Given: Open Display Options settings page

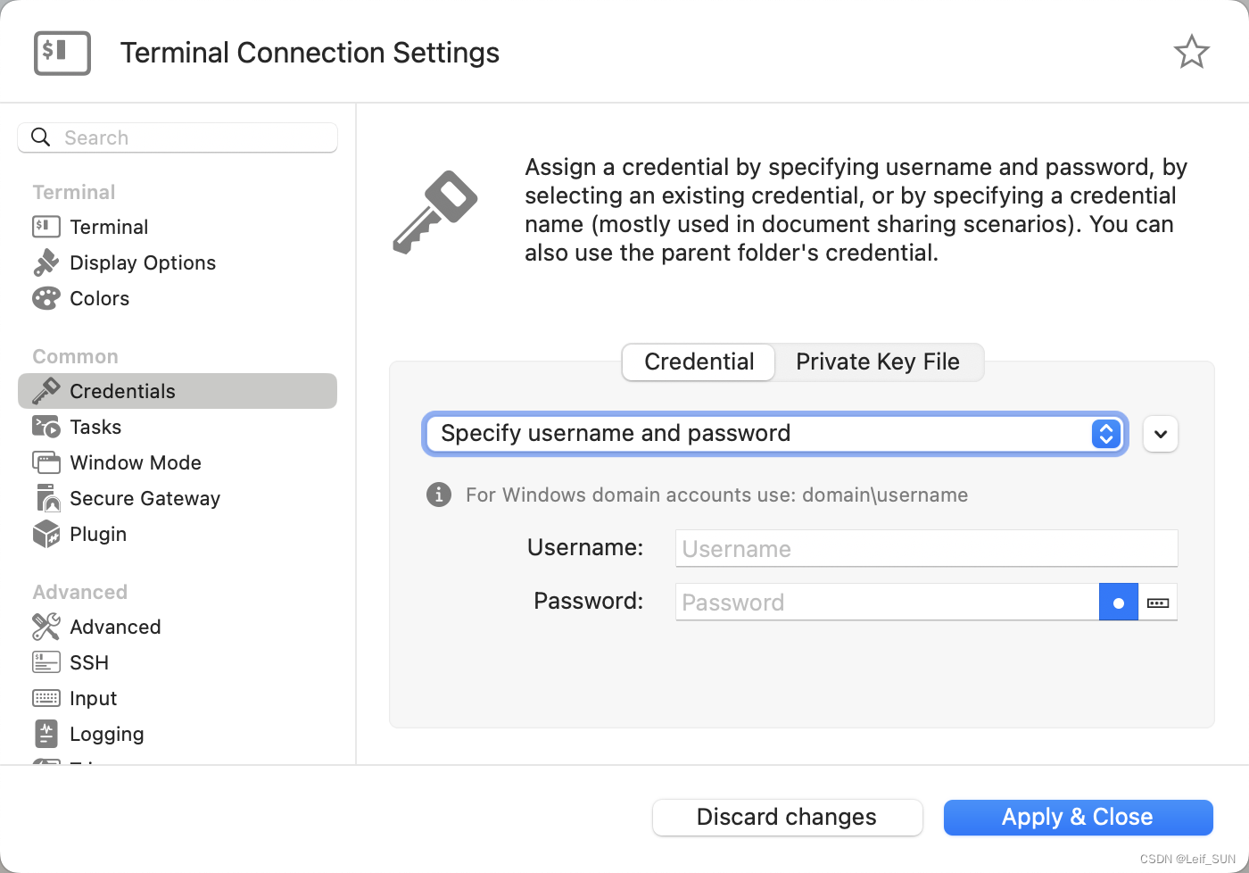Looking at the screenshot, I should [142, 262].
